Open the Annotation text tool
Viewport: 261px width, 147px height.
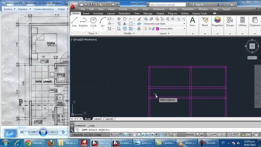point(192,22)
